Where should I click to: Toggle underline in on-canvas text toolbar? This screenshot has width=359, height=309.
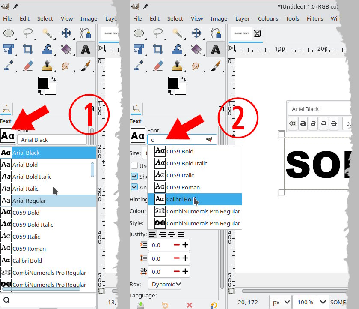[323, 124]
